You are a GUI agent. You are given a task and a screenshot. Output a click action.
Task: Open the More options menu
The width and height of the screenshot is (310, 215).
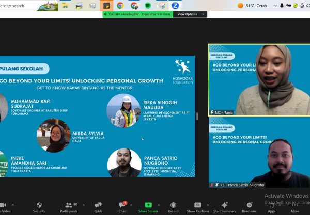(x=295, y=206)
